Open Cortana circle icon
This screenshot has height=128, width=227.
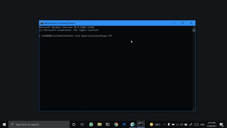[x=74, y=124]
